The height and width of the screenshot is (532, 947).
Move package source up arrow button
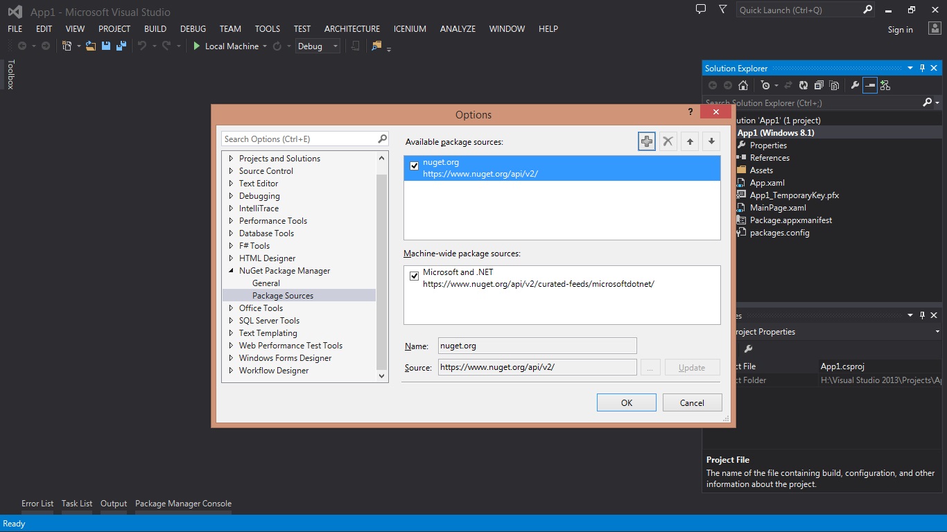click(x=690, y=141)
